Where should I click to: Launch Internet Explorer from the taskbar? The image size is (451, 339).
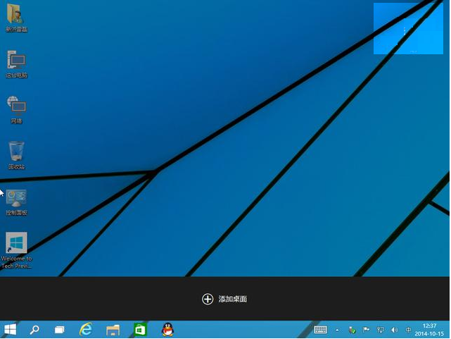click(86, 329)
